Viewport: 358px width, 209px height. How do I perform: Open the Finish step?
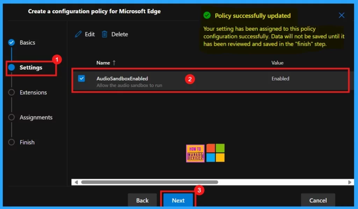pos(27,142)
